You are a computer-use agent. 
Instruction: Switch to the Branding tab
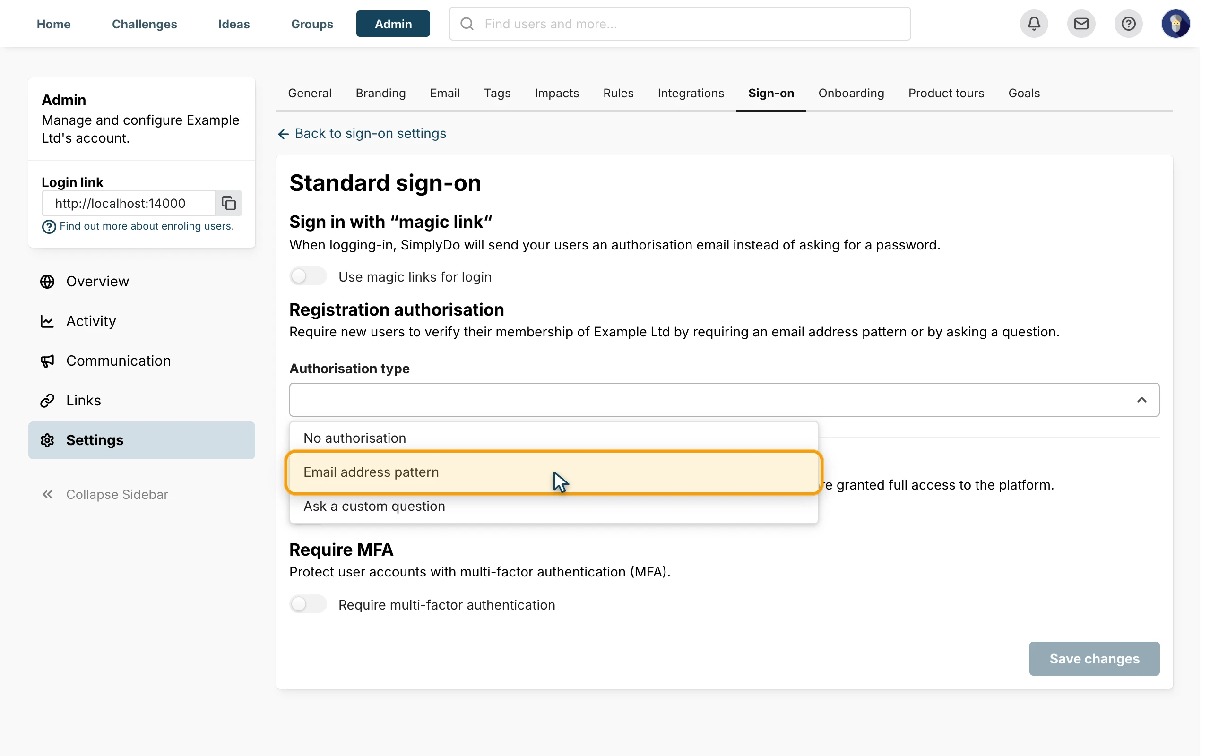point(380,93)
